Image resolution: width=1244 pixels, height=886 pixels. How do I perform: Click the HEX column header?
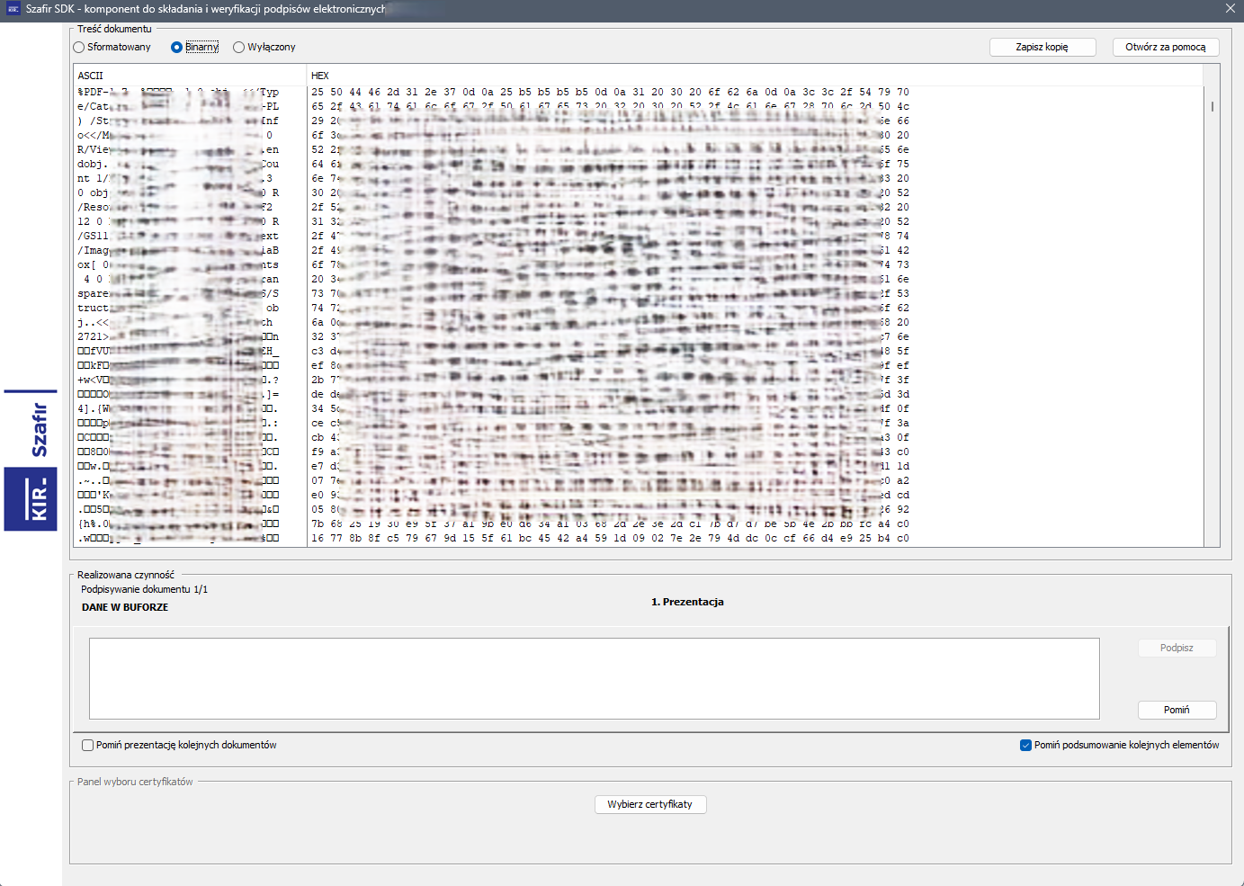pos(320,76)
